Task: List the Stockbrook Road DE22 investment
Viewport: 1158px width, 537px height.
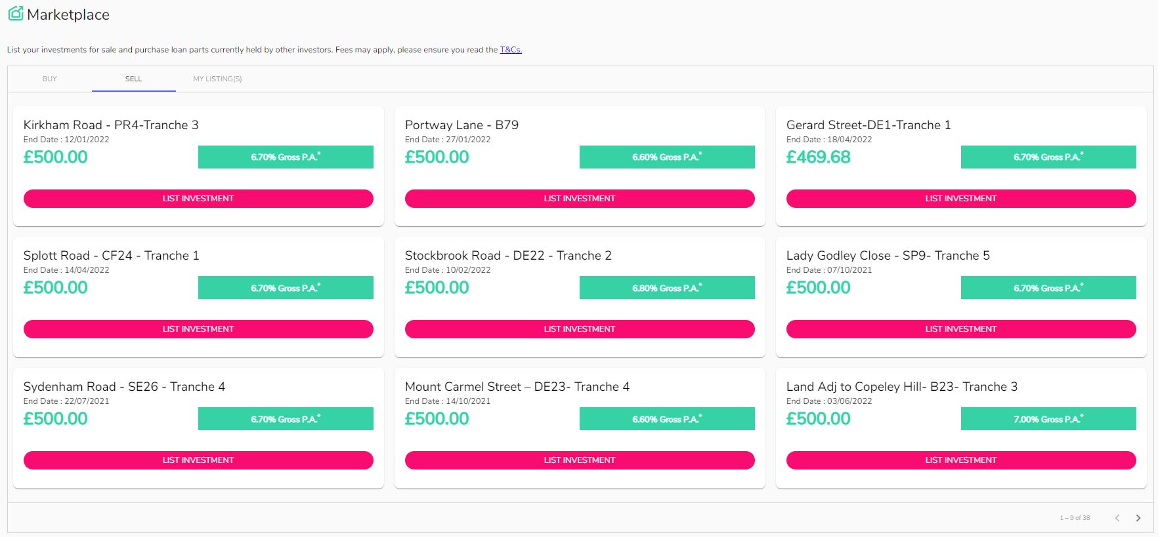Action: point(580,329)
